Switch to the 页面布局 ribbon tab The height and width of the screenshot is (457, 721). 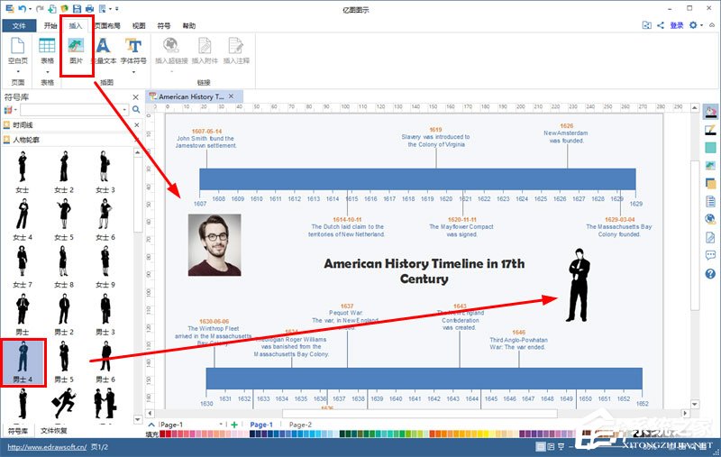(107, 26)
